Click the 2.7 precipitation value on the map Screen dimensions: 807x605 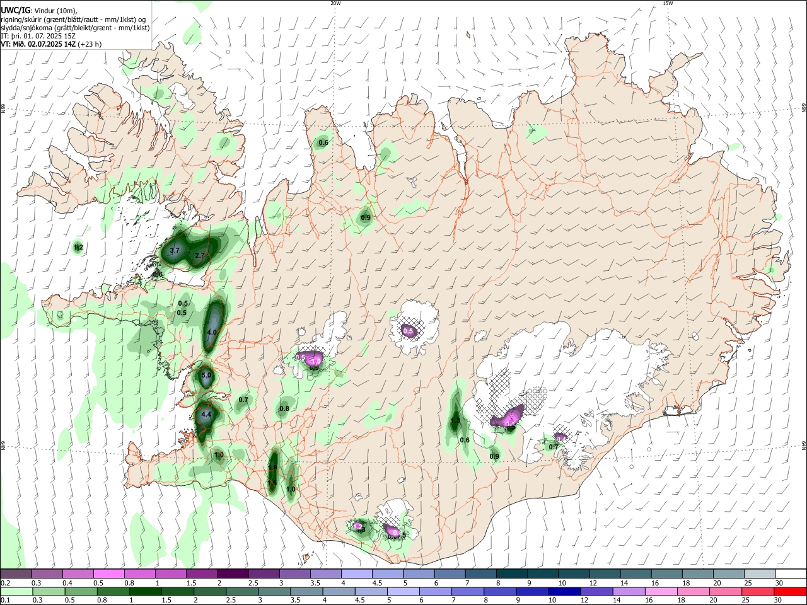pyautogui.click(x=200, y=255)
